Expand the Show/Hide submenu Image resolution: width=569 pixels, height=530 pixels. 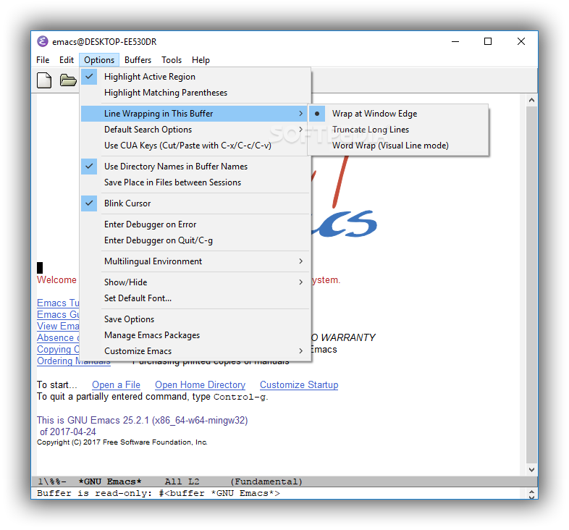point(196,282)
